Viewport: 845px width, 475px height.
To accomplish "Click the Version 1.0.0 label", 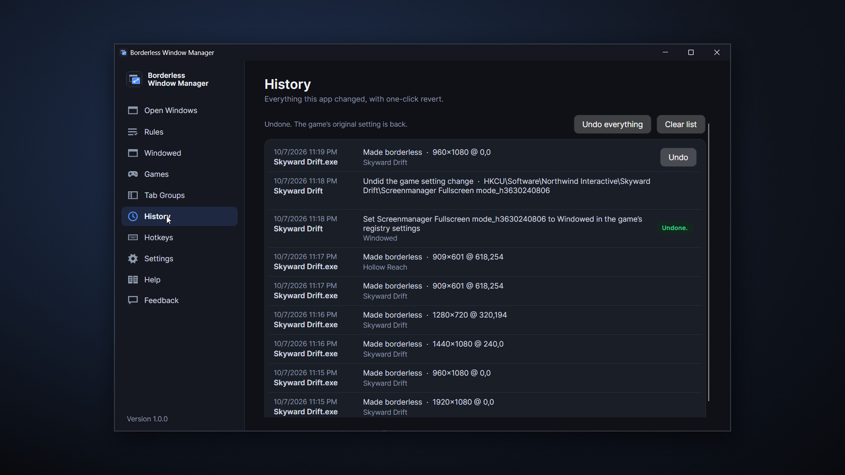I will coord(147,419).
